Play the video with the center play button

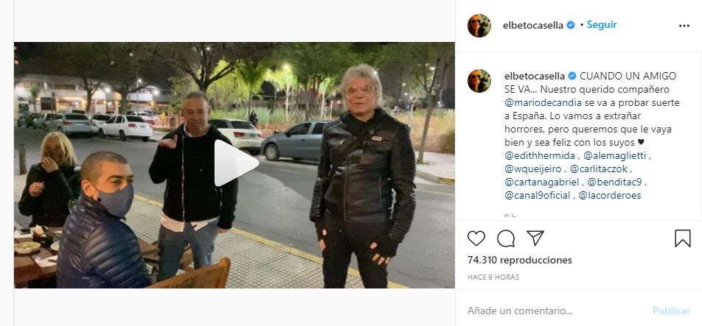point(235,163)
